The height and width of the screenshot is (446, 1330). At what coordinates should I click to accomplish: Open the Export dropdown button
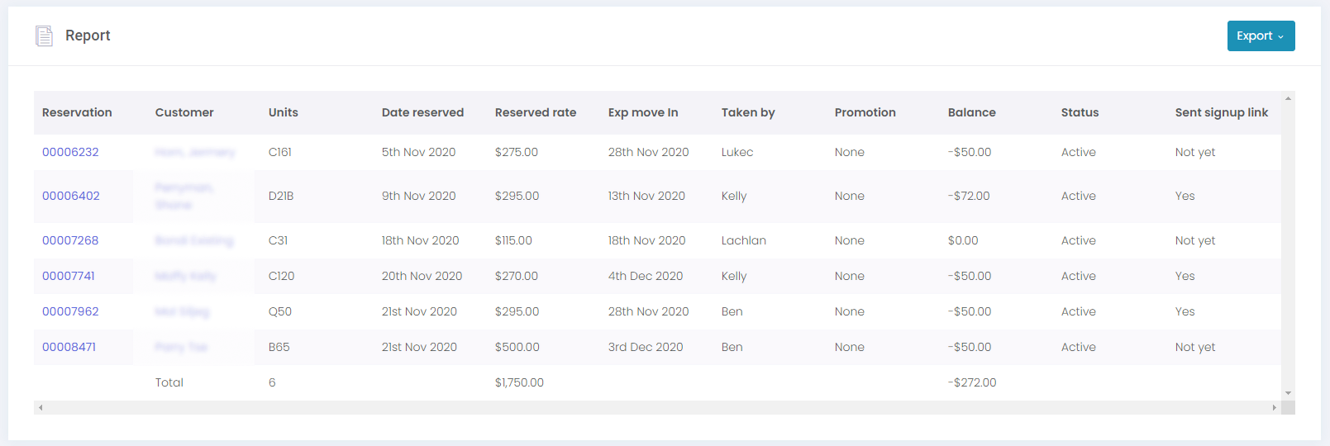(1260, 36)
